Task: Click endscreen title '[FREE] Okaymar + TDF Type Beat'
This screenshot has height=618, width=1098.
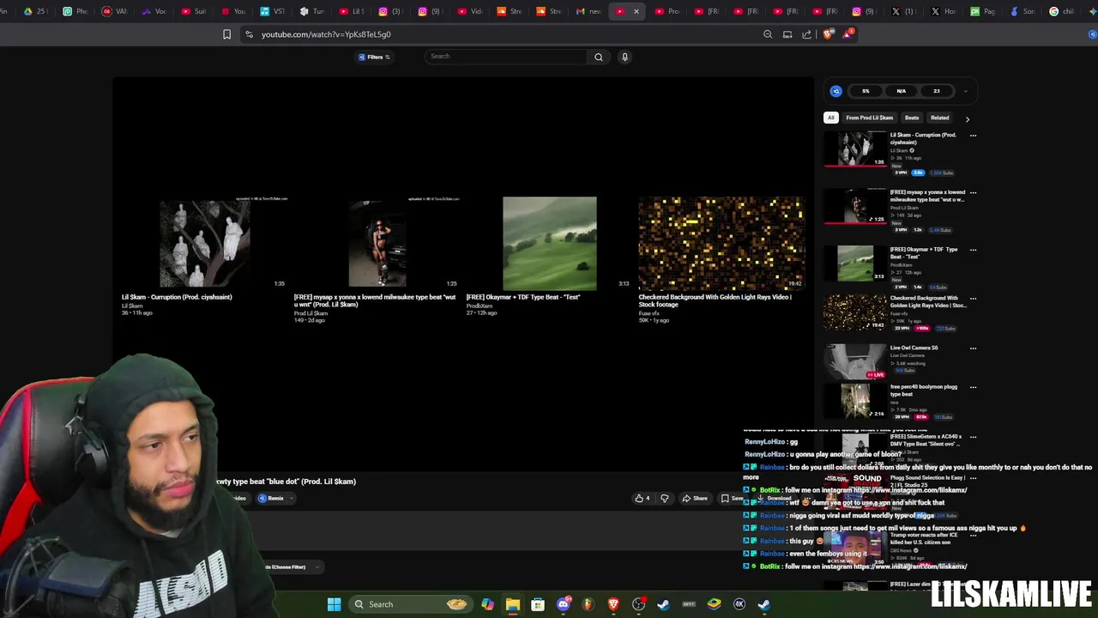Action: click(523, 297)
